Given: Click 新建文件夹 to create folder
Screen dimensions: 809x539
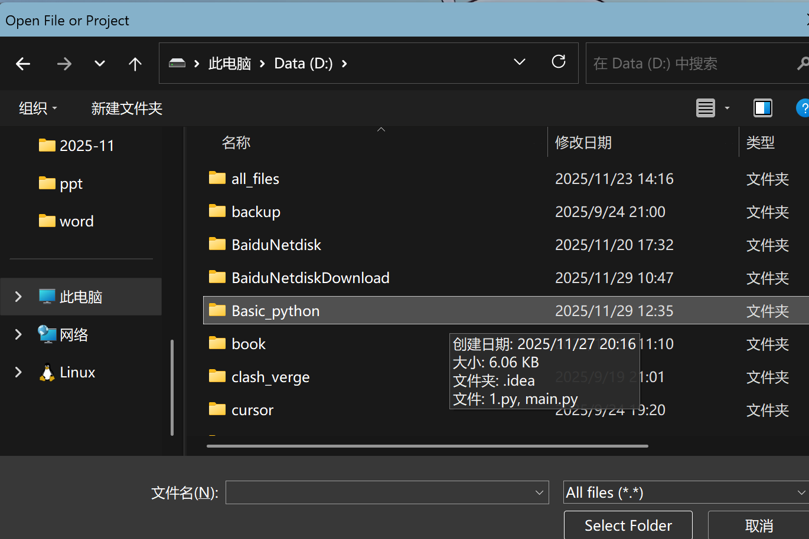Looking at the screenshot, I should click(126, 108).
